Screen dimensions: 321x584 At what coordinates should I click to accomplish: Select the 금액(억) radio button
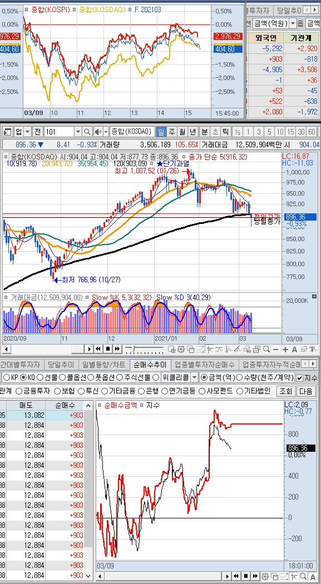(204, 377)
